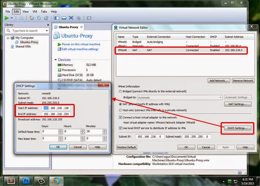Open the Library search dropdown arrow
Screen dimensions: 260x186
pos(47,31)
